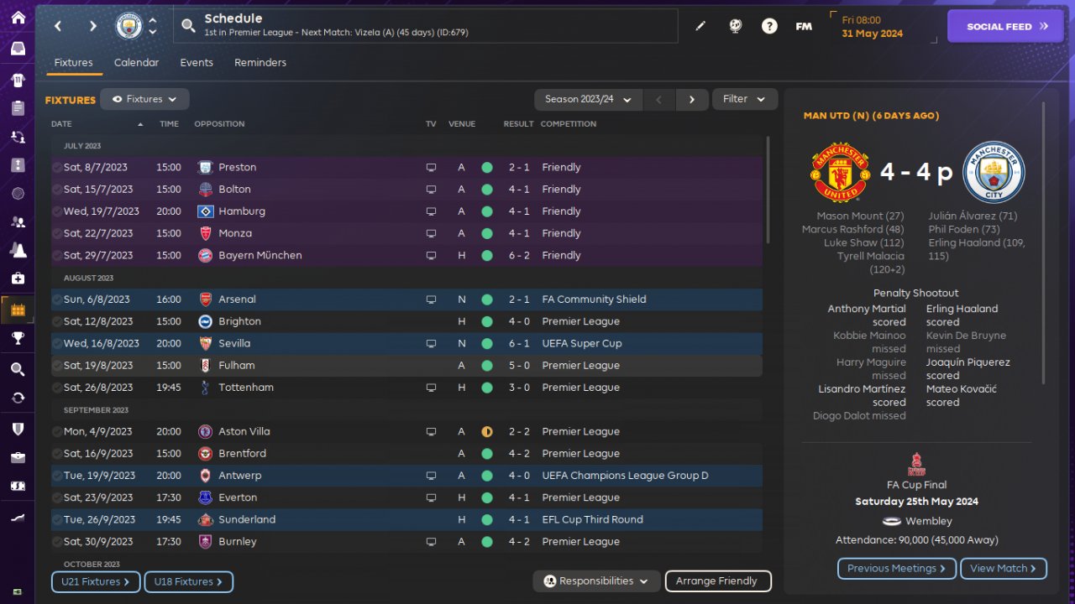Click the Arrange Friendly button

(x=717, y=581)
